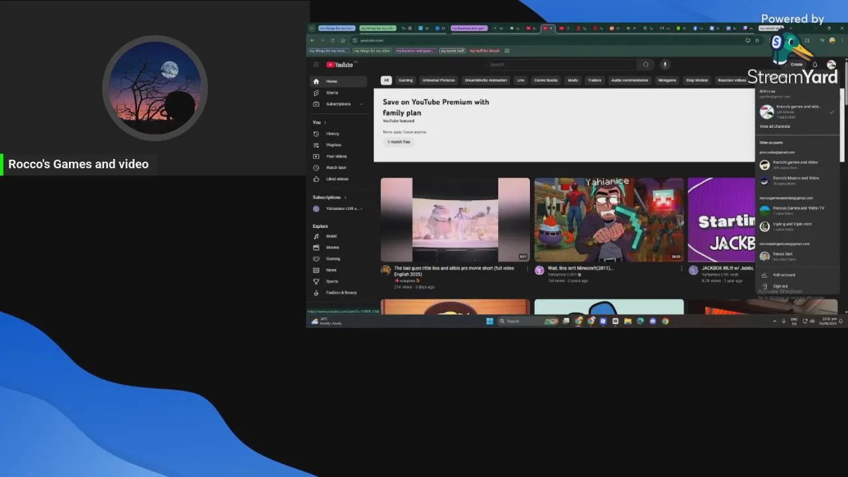
Task: Show hidden icons in system tray
Action: pyautogui.click(x=774, y=321)
